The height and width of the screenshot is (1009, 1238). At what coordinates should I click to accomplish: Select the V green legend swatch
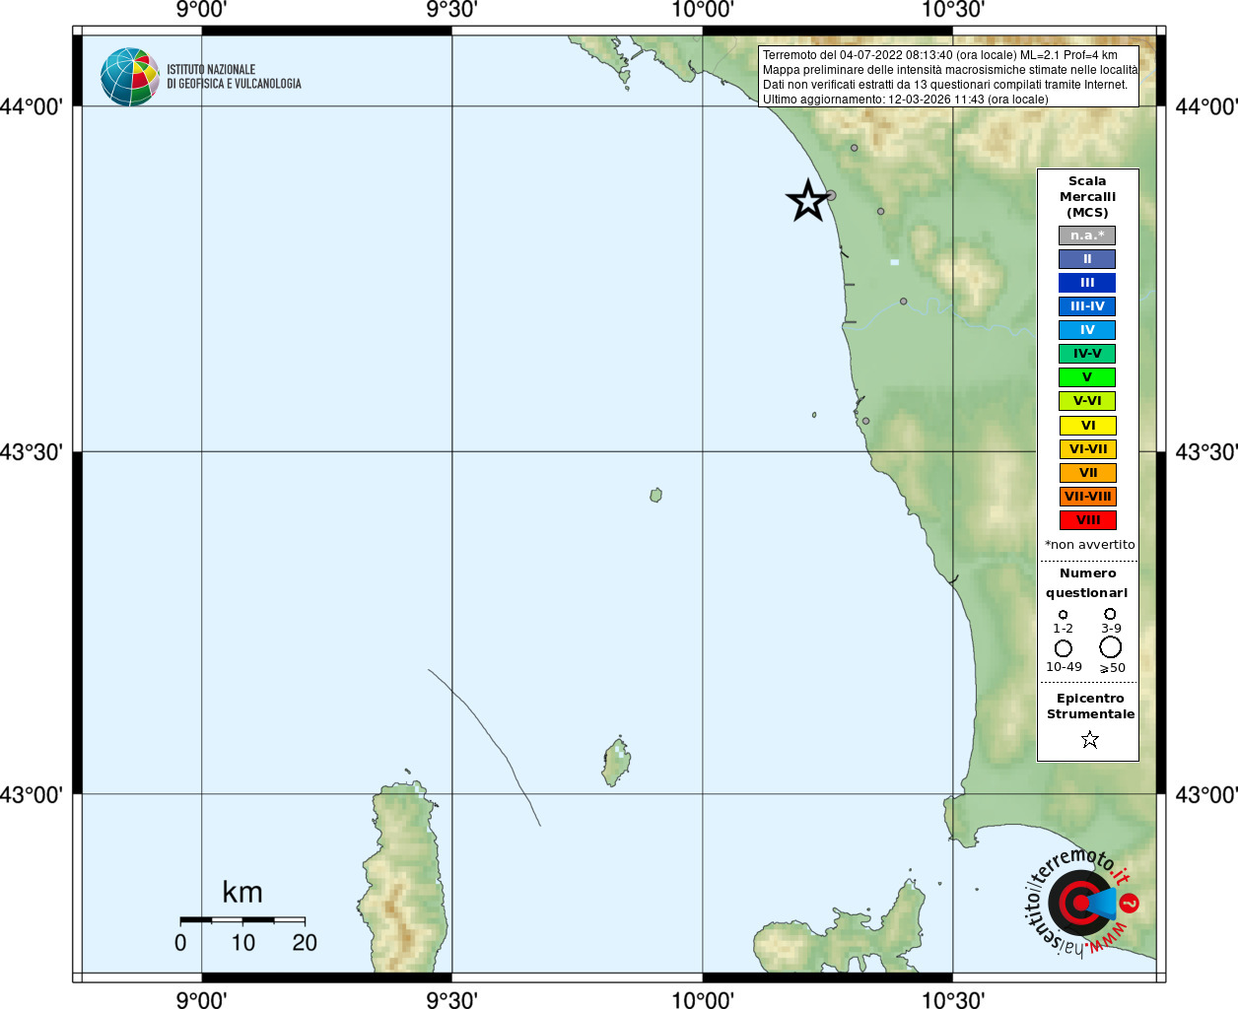1087,377
